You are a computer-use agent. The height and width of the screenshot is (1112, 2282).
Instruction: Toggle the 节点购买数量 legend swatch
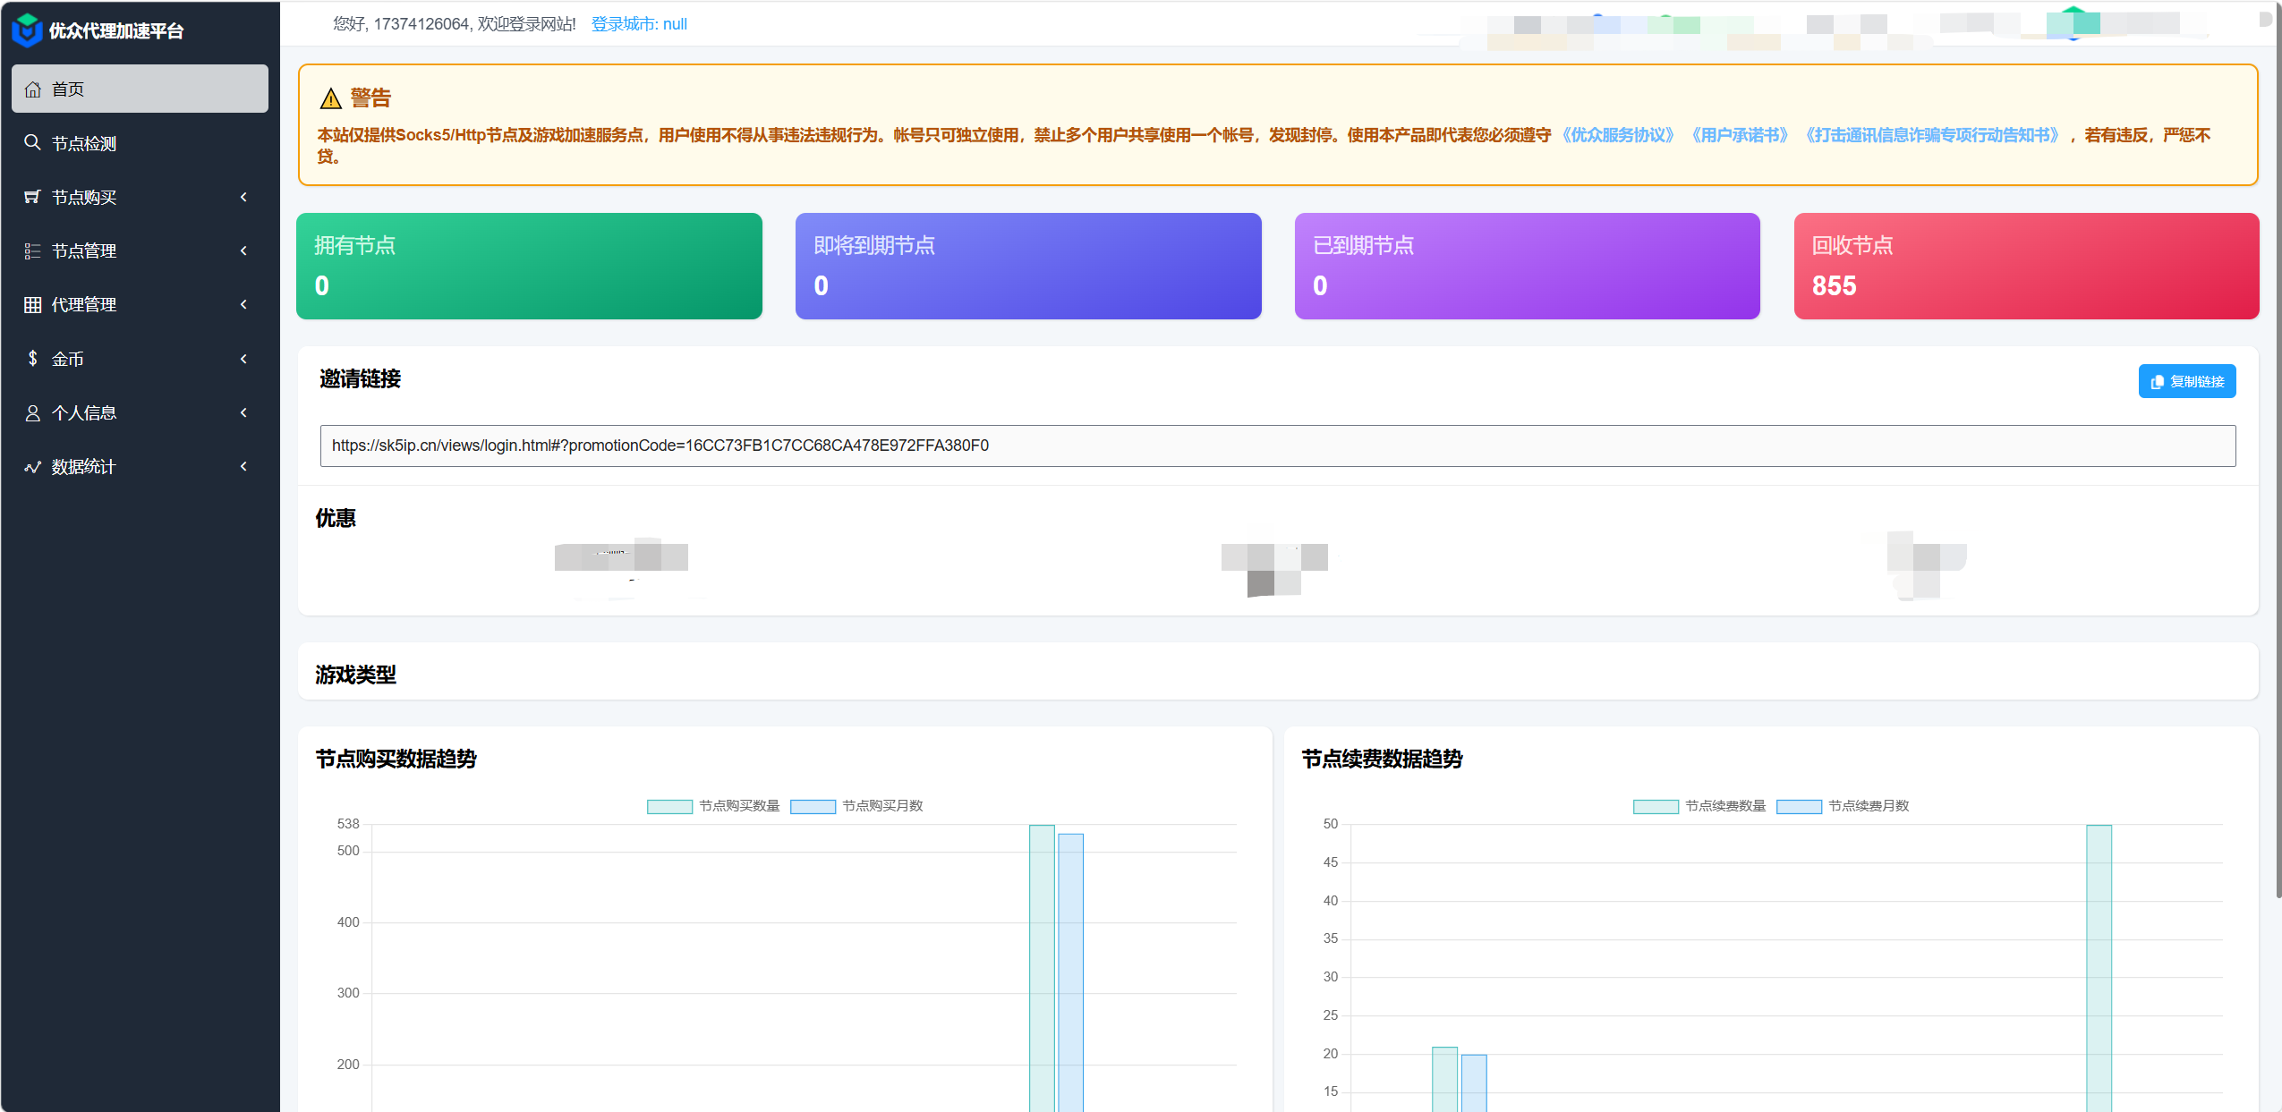(669, 806)
